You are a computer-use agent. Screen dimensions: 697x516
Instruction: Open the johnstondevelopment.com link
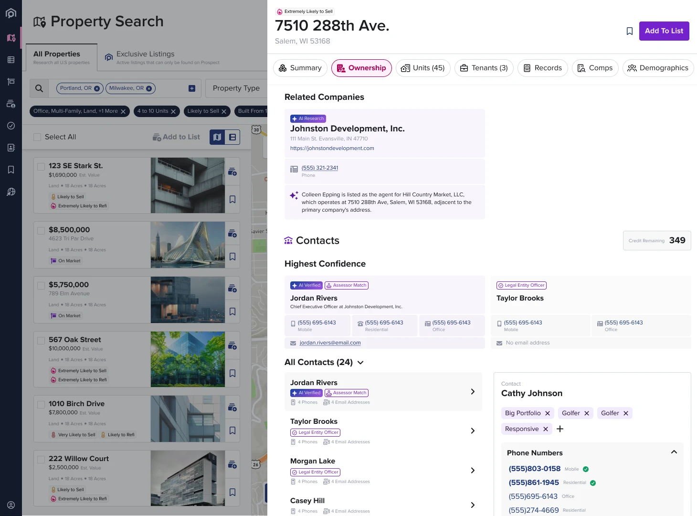332,149
